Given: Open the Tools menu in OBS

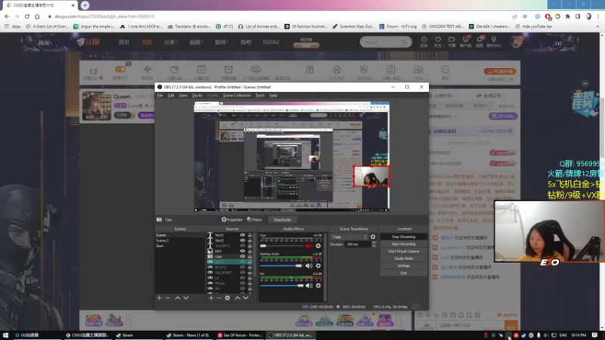Looking at the screenshot, I should coord(260,96).
